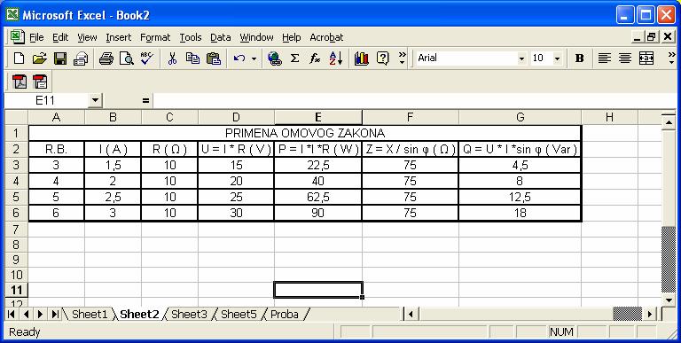The height and width of the screenshot is (343, 681).
Task: Click the title cell PRIMENA OMOVOG ZAKONA
Action: (x=305, y=133)
